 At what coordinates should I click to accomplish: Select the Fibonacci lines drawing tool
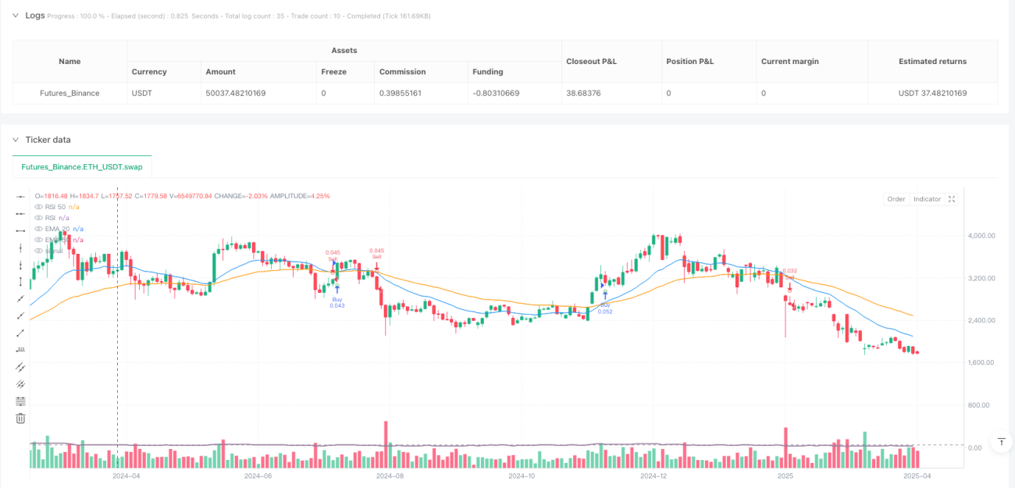21,401
